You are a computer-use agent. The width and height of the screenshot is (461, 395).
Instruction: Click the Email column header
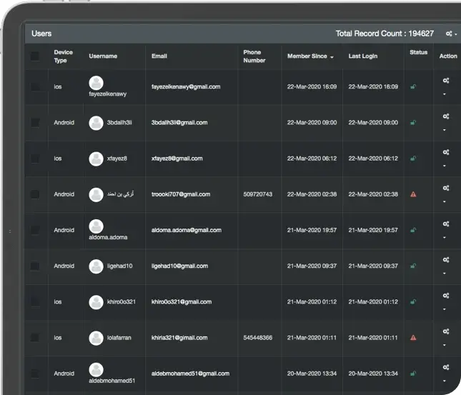click(159, 56)
